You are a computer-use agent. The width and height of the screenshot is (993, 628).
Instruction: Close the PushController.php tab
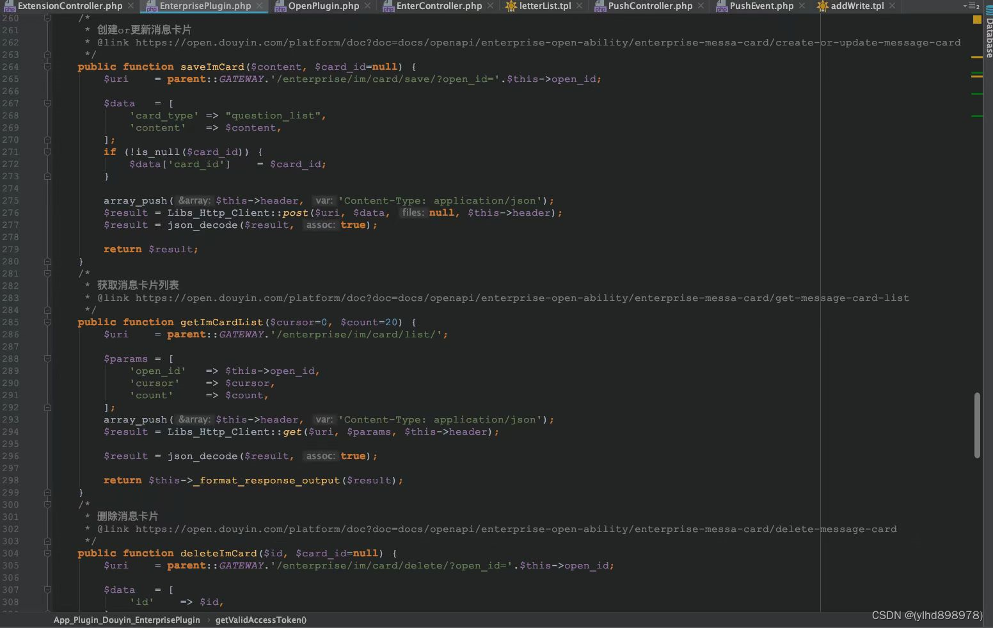tap(701, 6)
